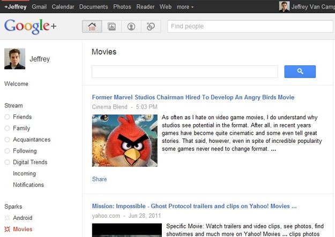Select the Friends circle indicator
Image resolution: width=335 pixels, height=237 pixels.
point(8,117)
